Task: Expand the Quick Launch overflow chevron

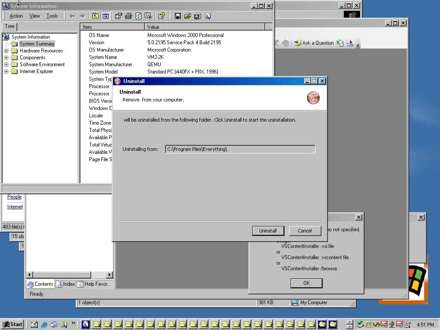Action: click(73, 323)
